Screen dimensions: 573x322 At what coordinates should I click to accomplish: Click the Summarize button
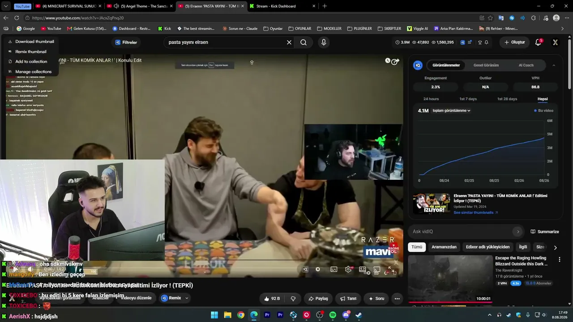[545, 232]
